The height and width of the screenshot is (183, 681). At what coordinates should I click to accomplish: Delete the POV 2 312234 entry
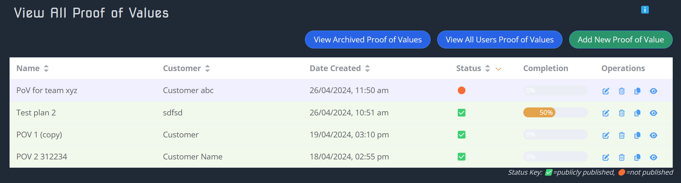(x=621, y=157)
